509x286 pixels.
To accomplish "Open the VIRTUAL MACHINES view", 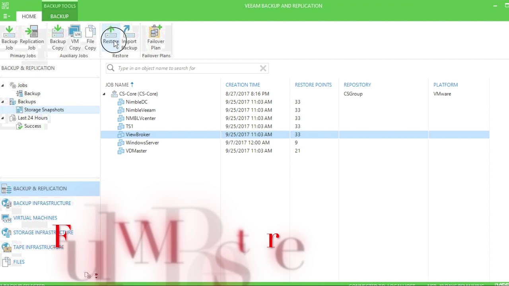I will 50,218.
